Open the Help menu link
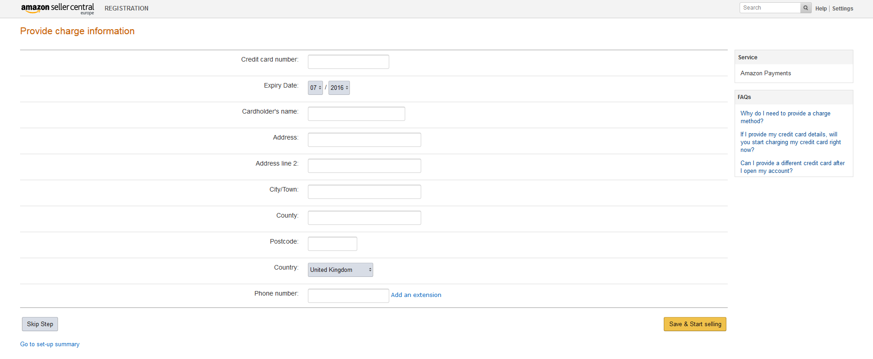873x359 pixels. pos(821,9)
